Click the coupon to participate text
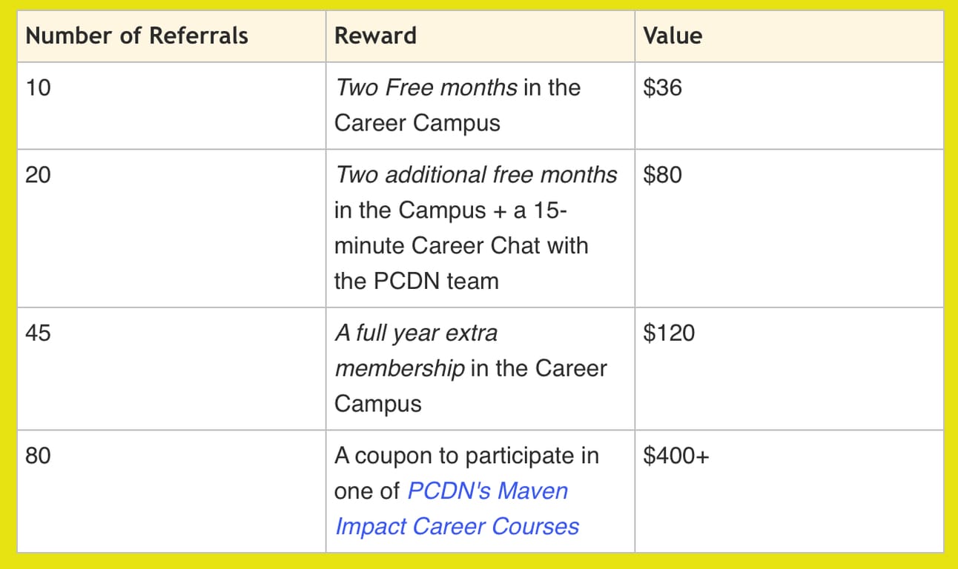 (x=466, y=456)
